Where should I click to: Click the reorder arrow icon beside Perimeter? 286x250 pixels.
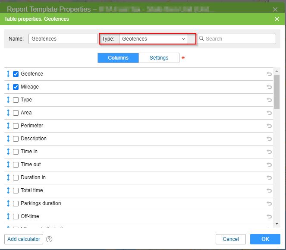pyautogui.click(x=8, y=126)
